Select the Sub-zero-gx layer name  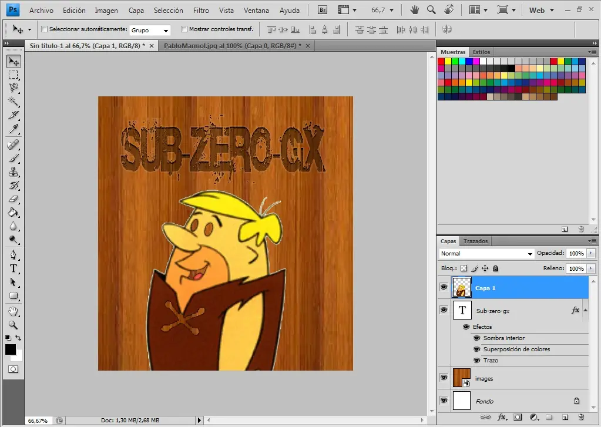click(x=493, y=311)
